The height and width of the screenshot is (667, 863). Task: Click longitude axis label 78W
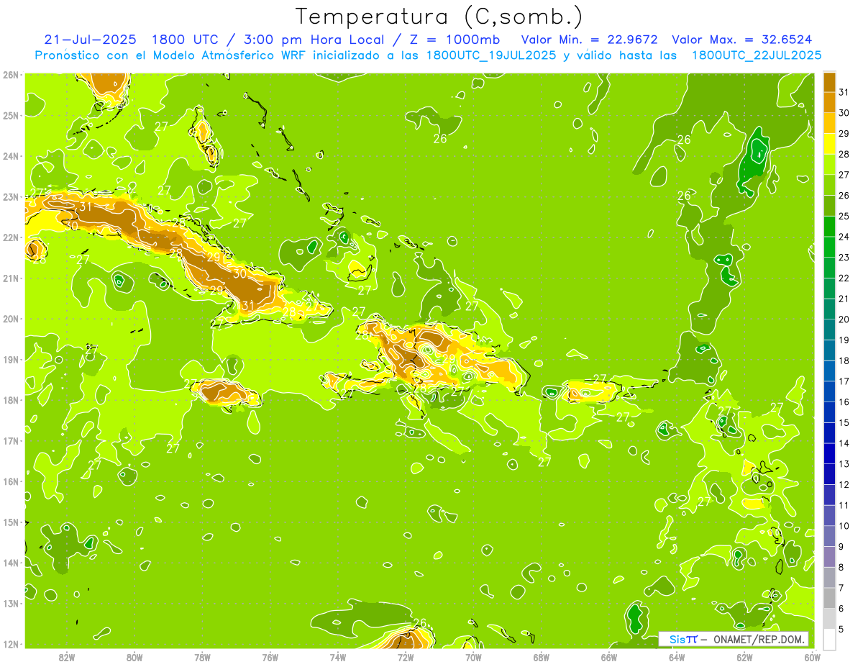click(x=202, y=658)
